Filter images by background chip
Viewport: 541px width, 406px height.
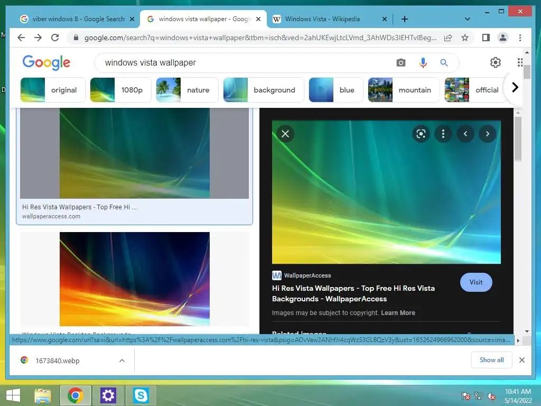[264, 90]
